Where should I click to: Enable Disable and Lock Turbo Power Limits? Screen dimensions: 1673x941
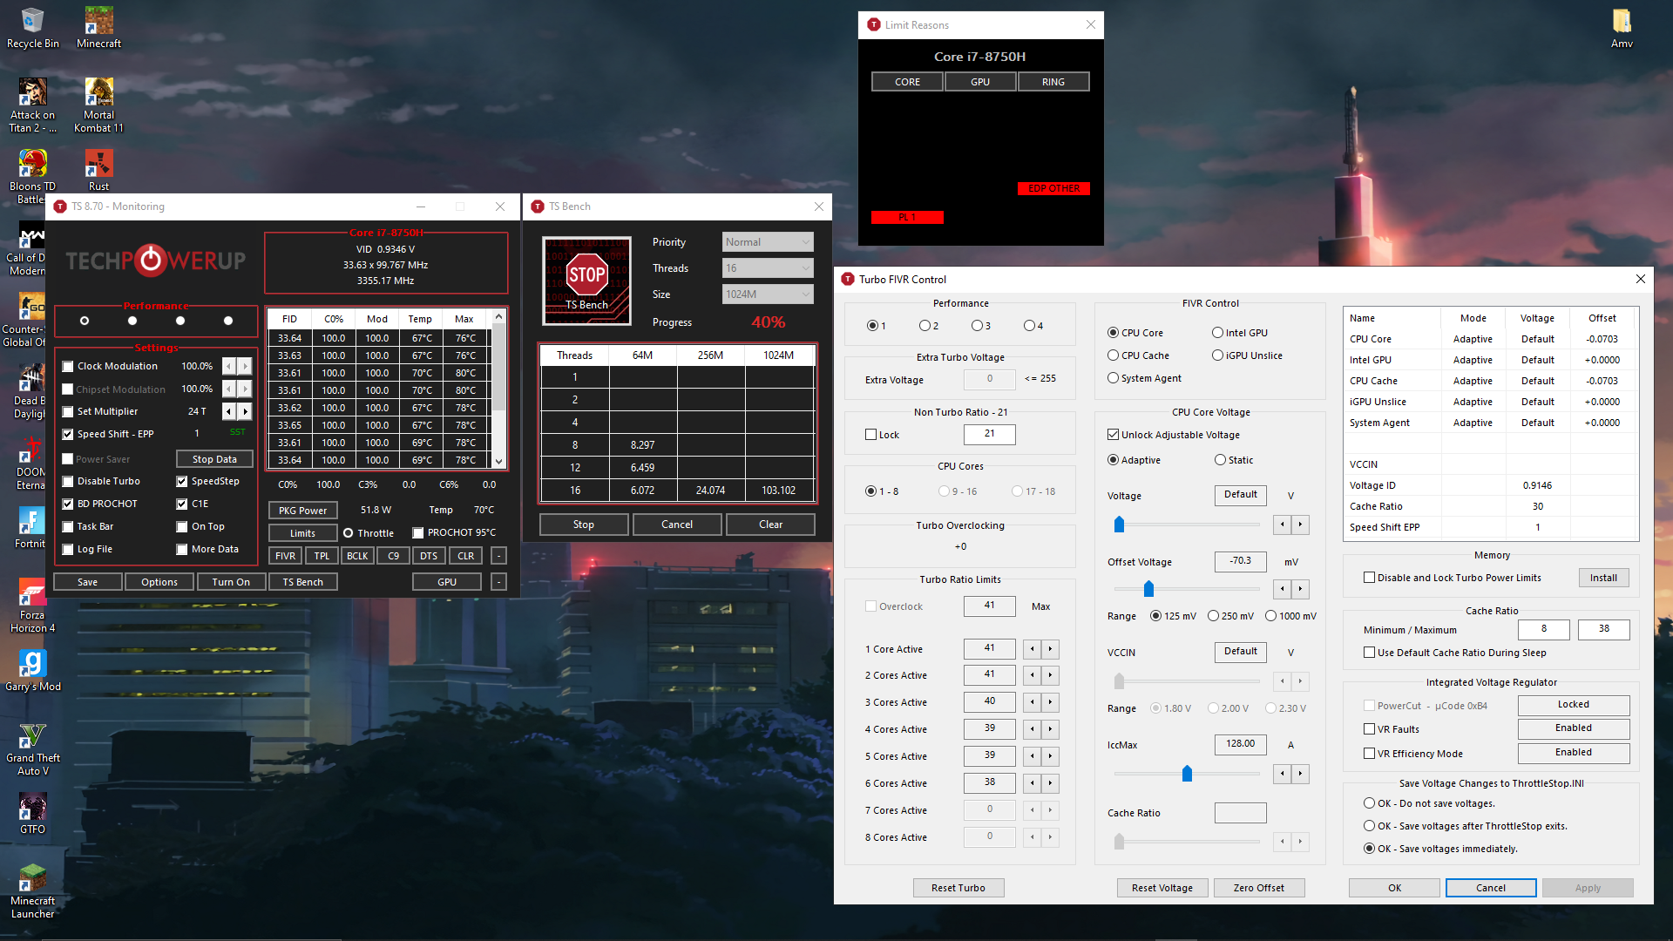pos(1369,578)
